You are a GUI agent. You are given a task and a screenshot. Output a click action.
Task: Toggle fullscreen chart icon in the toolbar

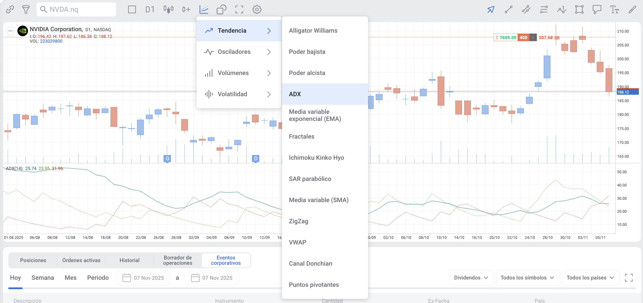(239, 9)
